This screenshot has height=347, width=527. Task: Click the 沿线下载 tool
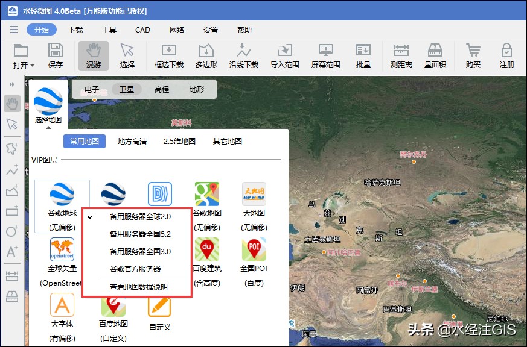tap(244, 55)
